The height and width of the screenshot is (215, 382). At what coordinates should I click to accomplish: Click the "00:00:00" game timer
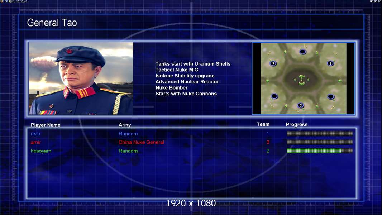tap(376, 1)
